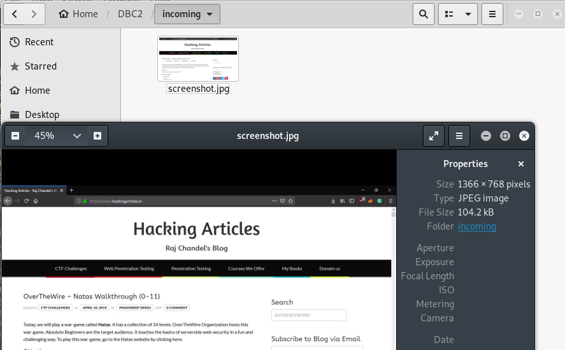This screenshot has height=350, width=565.
Task: Toggle list/grid view in file manager
Action: [x=448, y=14]
